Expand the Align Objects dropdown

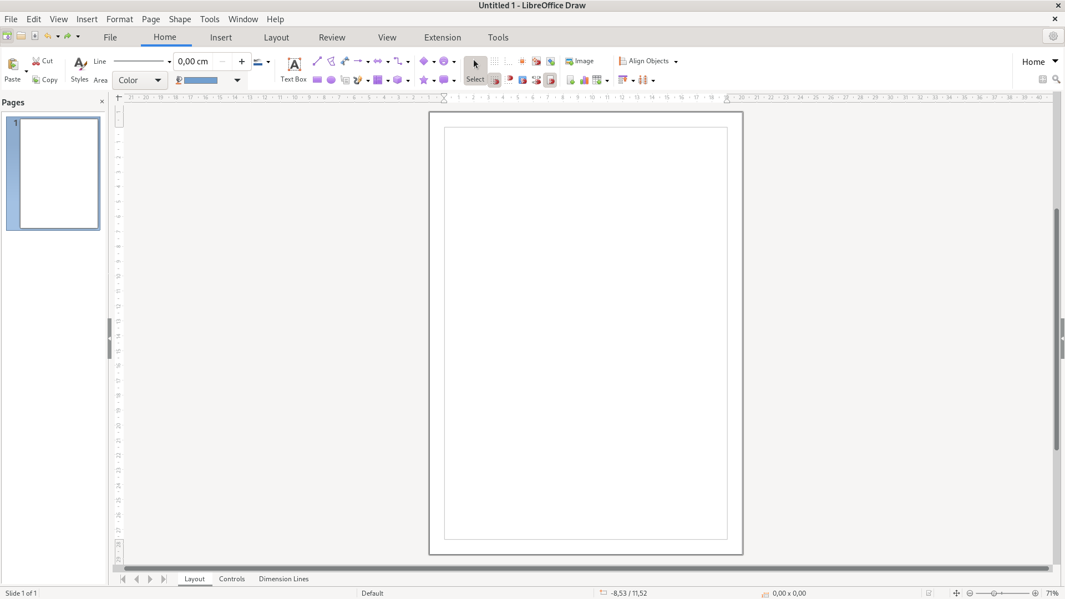(x=676, y=62)
